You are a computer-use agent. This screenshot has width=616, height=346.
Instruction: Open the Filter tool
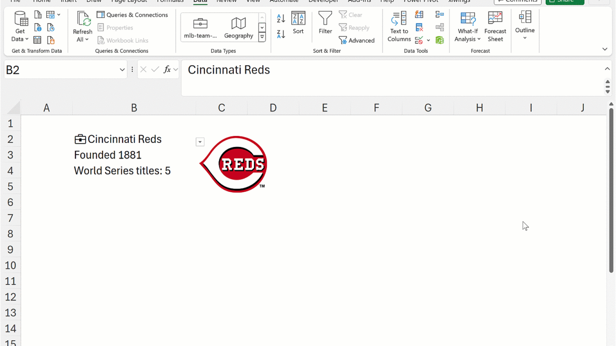tap(325, 23)
